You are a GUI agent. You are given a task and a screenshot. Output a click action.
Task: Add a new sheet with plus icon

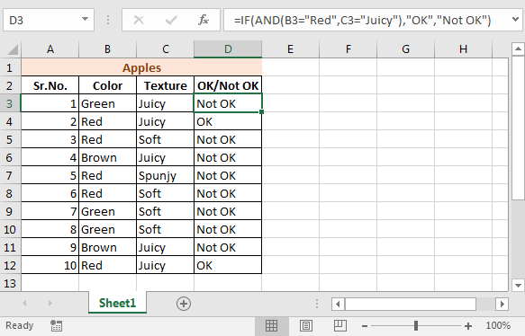[x=184, y=304]
